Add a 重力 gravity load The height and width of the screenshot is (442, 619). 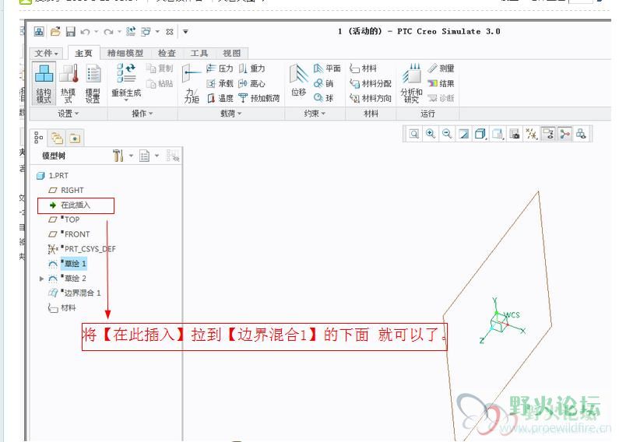[251, 68]
